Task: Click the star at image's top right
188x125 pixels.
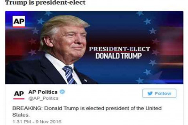Action: pos(139,13)
